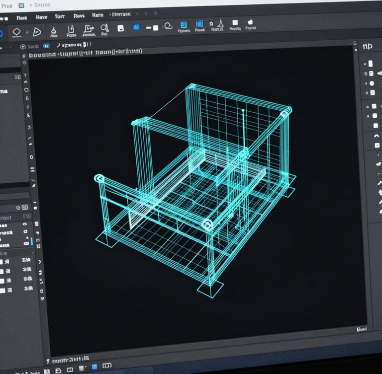Click the blue Farmt icon

[199, 26]
